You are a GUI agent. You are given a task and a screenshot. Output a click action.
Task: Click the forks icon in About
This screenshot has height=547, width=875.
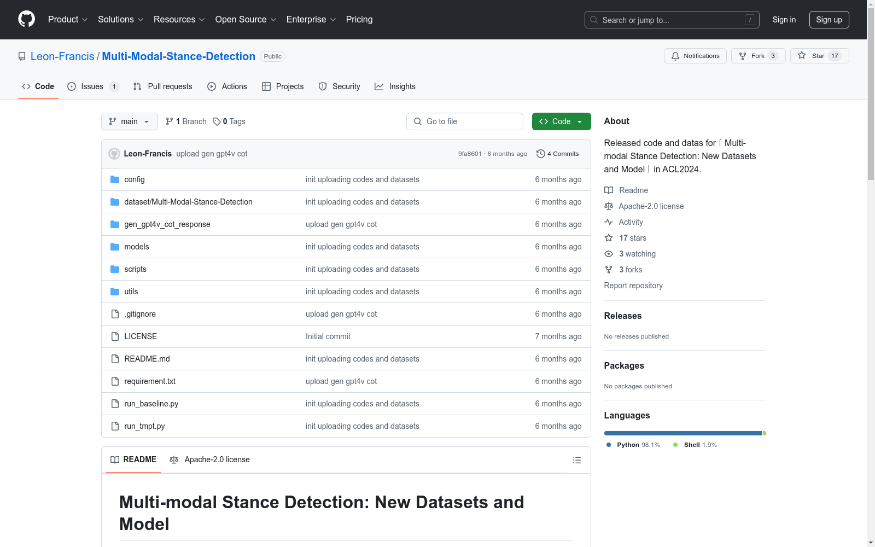click(609, 270)
